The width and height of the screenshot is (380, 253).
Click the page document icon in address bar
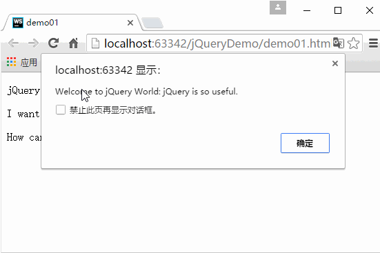tap(95, 43)
